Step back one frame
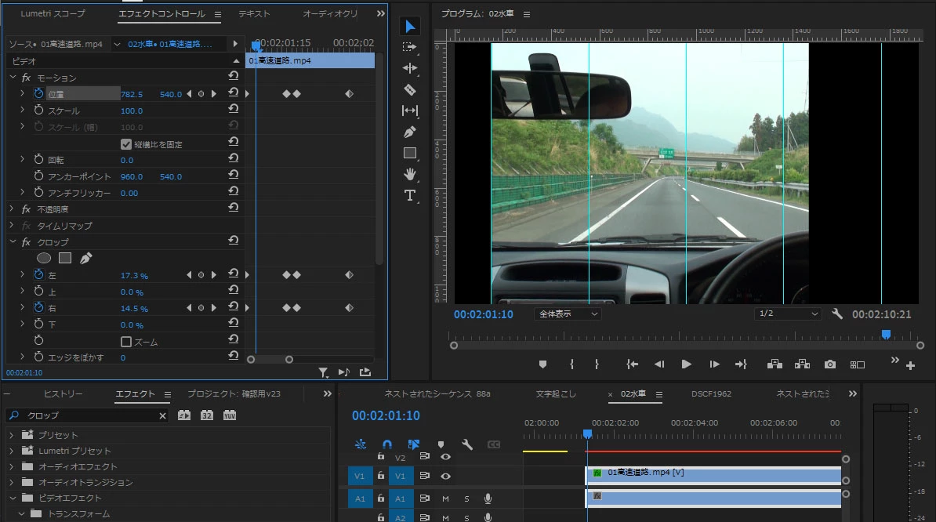 [x=659, y=364]
